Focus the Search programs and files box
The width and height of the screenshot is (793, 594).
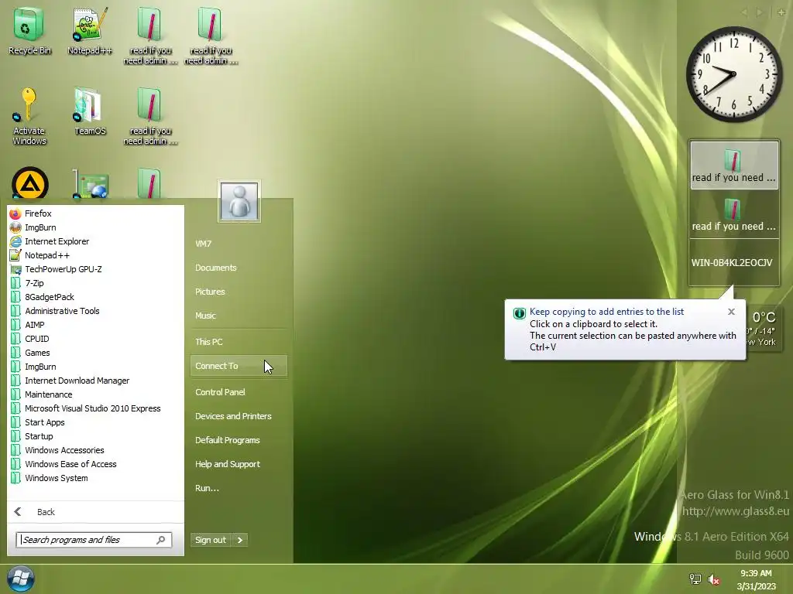click(x=94, y=540)
